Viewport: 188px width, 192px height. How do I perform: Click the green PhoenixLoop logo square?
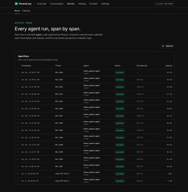[16, 4]
